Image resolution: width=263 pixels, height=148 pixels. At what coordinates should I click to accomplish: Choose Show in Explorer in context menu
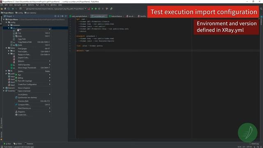(33, 88)
